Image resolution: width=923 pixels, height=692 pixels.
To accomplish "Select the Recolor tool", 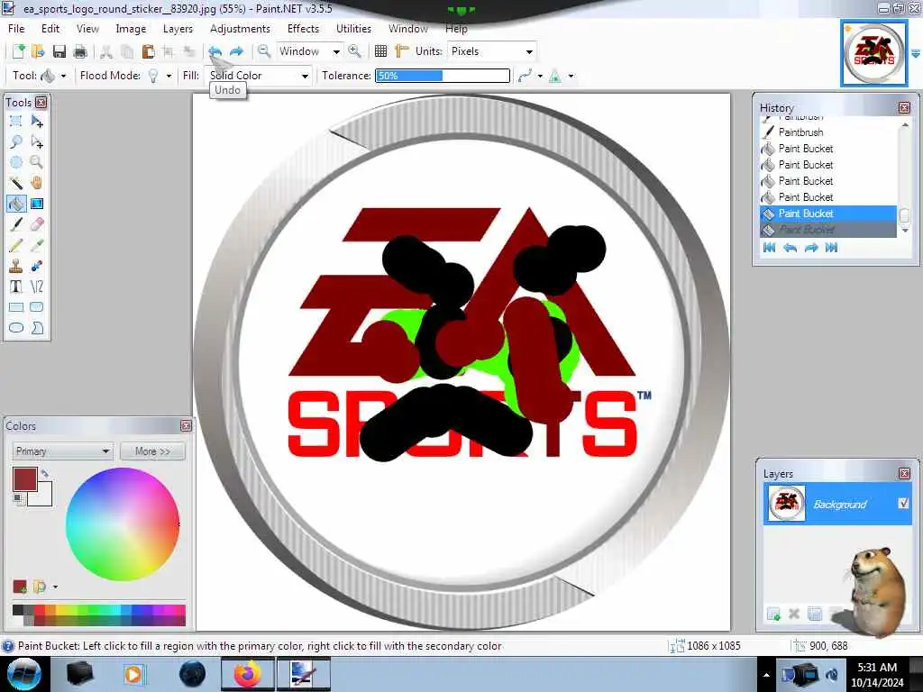I will click(36, 266).
